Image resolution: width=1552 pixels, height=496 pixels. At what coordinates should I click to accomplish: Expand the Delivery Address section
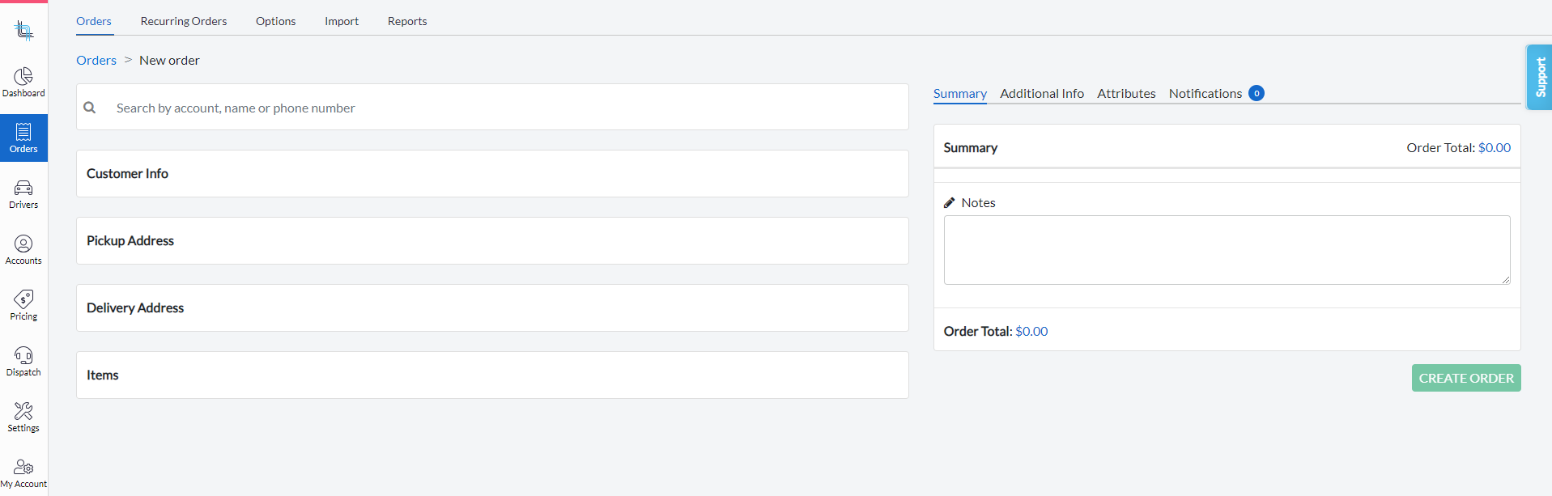coord(492,307)
